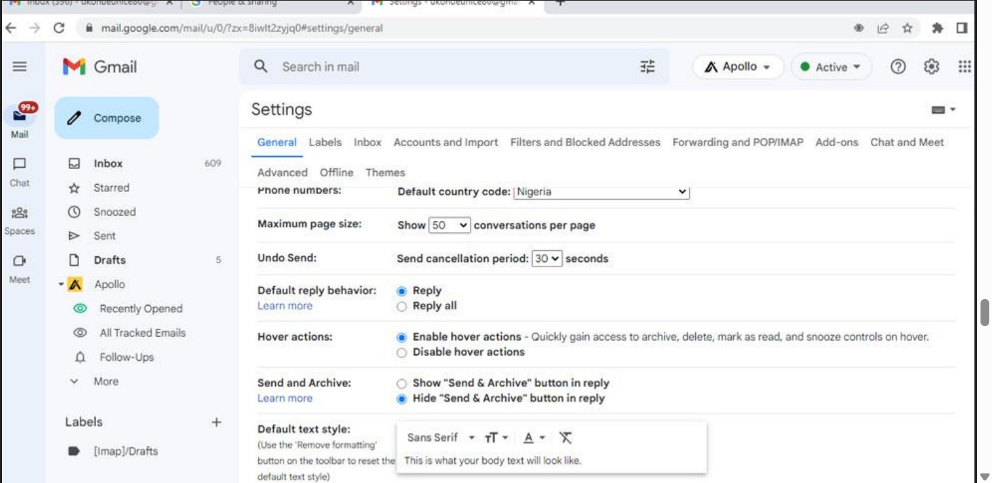This screenshot has height=483, width=992.
Task: Show search options filter icon
Action: (647, 67)
